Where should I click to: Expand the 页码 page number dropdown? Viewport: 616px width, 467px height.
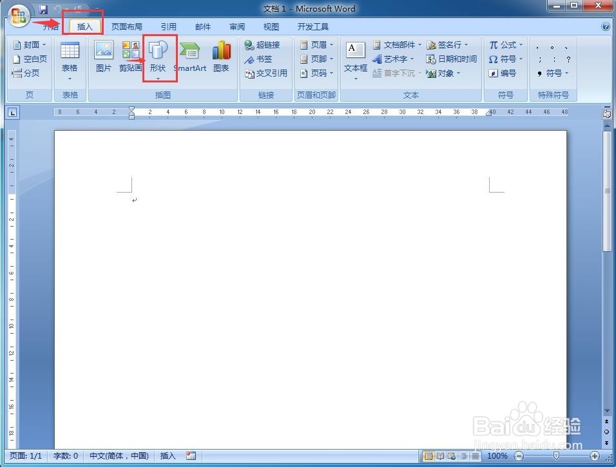tap(332, 73)
